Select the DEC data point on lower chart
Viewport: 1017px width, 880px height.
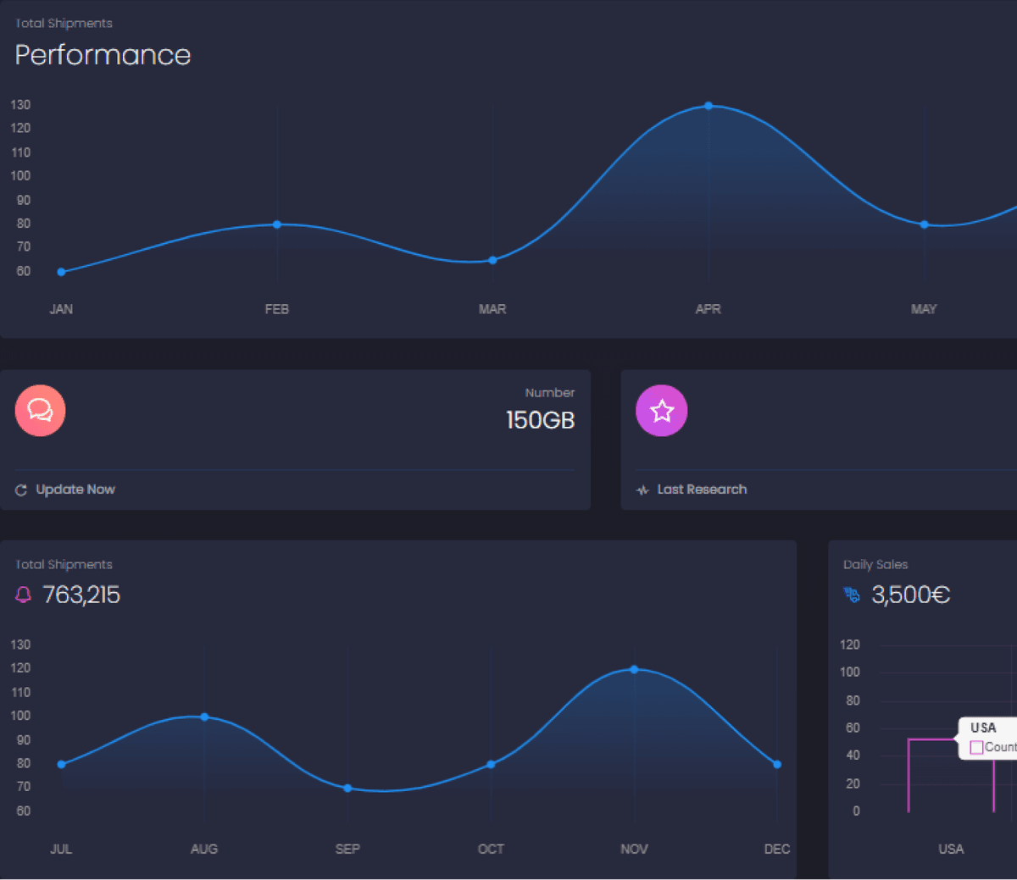[x=777, y=765]
